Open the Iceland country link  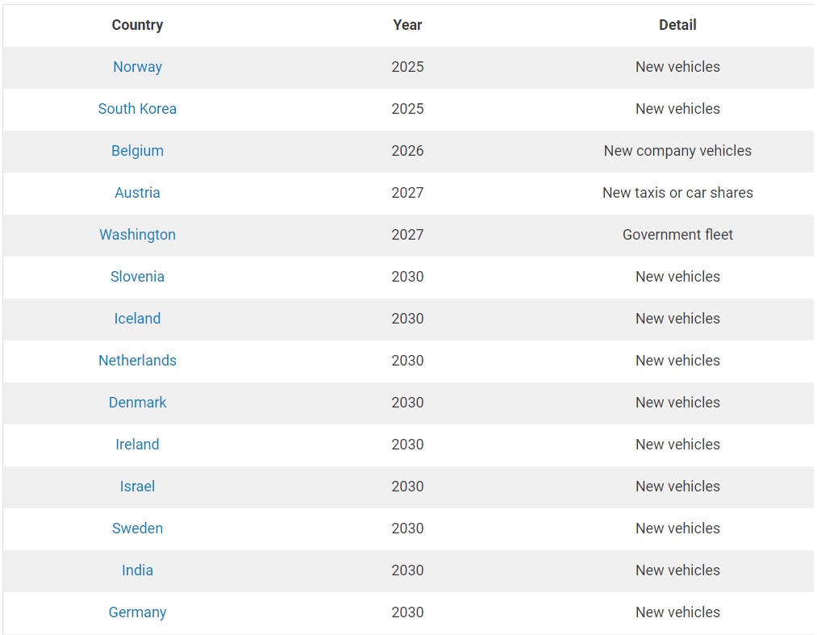tap(137, 319)
